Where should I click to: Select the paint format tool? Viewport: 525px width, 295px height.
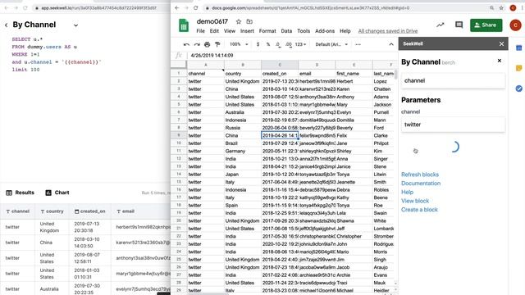217,44
